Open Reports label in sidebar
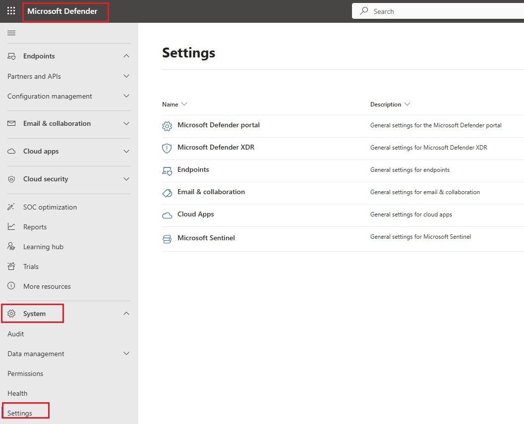Image resolution: width=524 pixels, height=424 pixels. tap(35, 227)
